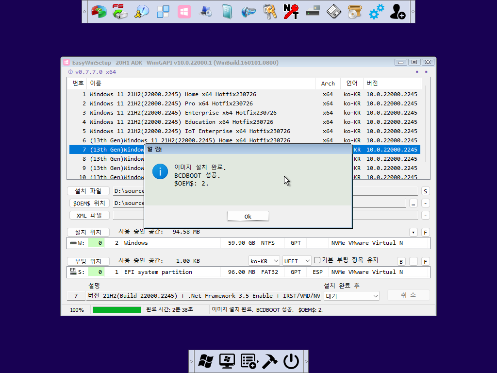Open the running-man messenger icon
The image size is (497, 373).
(142, 12)
